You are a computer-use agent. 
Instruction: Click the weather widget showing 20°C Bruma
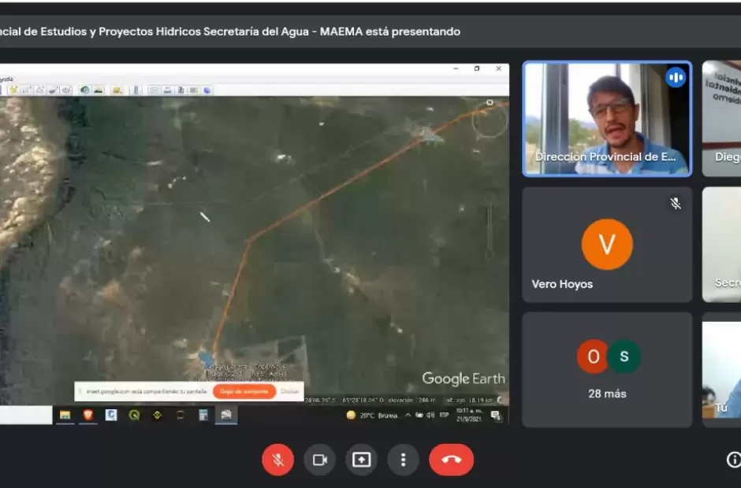coord(361,415)
